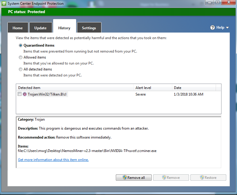Click the Severe alert level cell
Viewport: 237px width, 195px height.
tap(141, 94)
